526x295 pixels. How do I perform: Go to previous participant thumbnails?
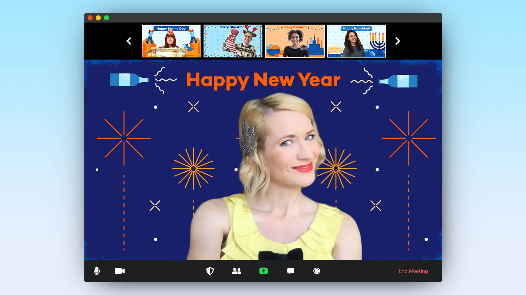pos(128,41)
